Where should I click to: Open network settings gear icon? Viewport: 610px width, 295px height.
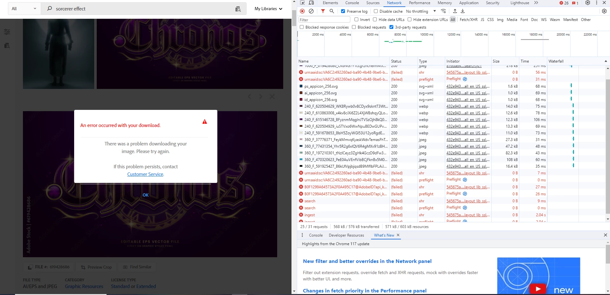pos(604,11)
